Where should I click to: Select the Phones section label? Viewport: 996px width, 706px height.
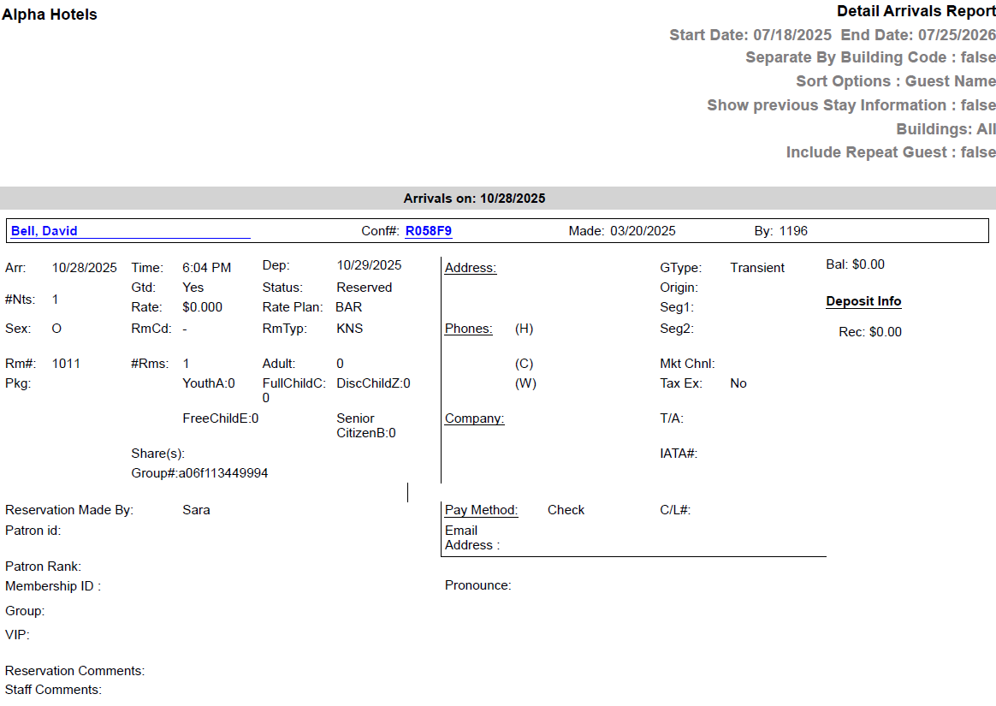tap(467, 328)
